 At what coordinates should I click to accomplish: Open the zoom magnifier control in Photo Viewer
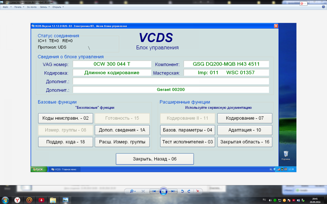133,191
